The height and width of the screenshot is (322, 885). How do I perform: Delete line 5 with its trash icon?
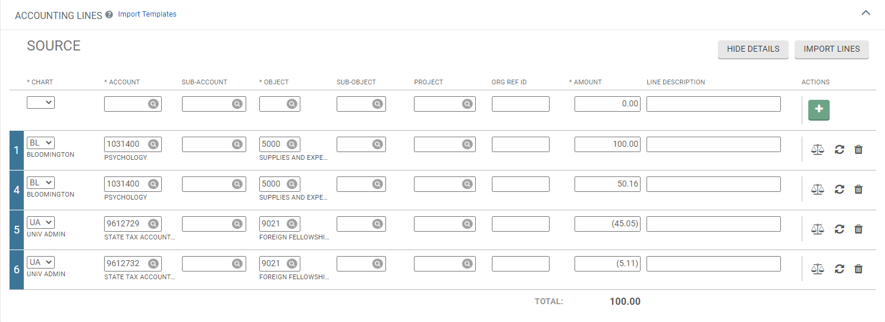pos(858,229)
